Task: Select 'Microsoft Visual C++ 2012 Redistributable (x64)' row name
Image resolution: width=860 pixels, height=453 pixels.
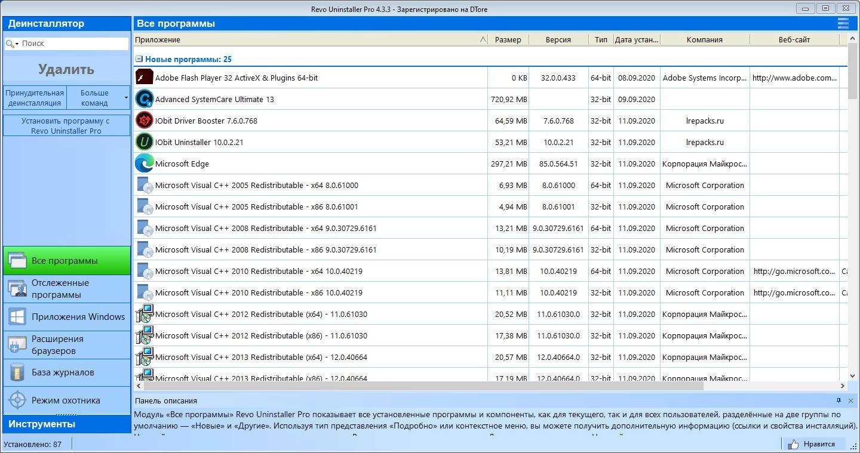Action: pos(261,314)
